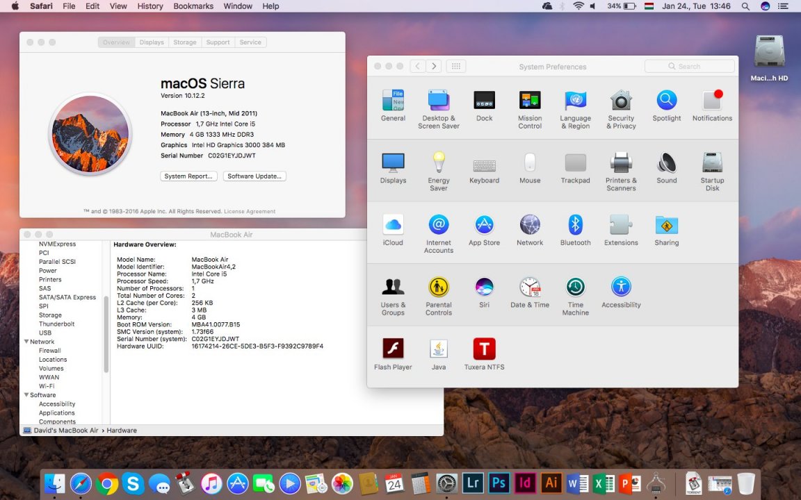
Task: Switch to the Service tab
Action: click(250, 42)
